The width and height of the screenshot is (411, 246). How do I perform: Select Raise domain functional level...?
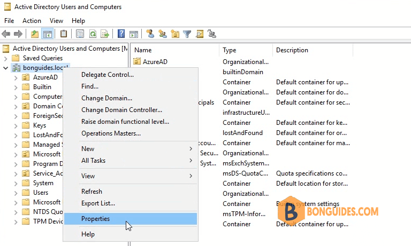point(131,122)
